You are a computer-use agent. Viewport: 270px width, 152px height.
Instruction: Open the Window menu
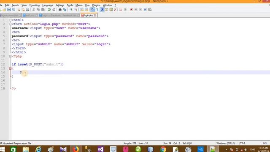(107, 5)
